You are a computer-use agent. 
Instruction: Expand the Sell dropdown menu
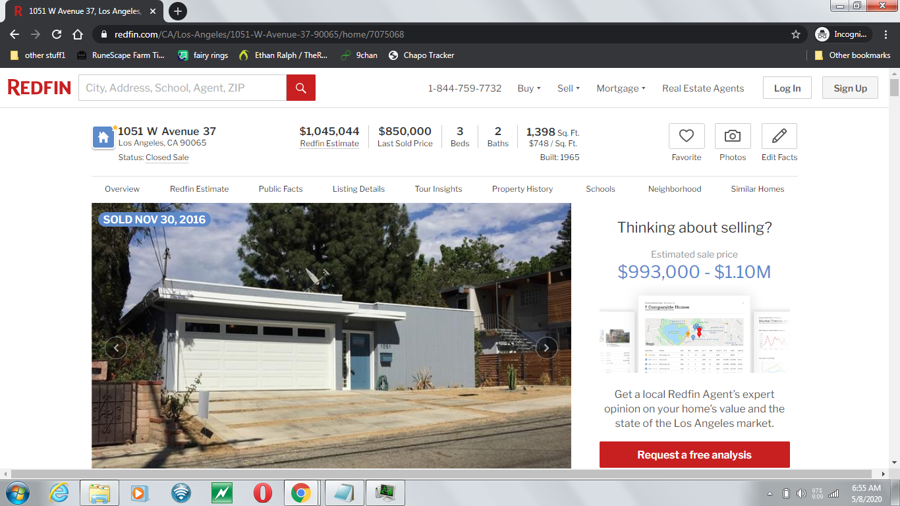(x=569, y=88)
